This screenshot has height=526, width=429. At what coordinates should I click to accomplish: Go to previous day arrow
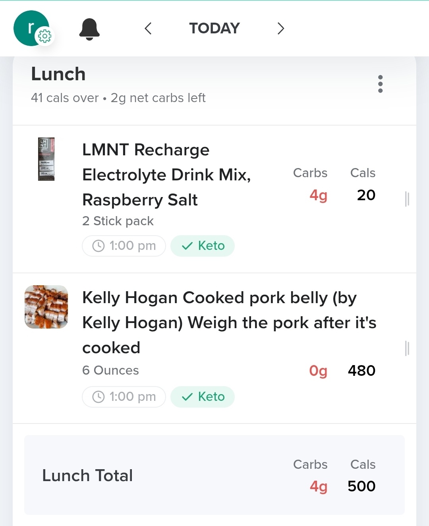coord(148,29)
